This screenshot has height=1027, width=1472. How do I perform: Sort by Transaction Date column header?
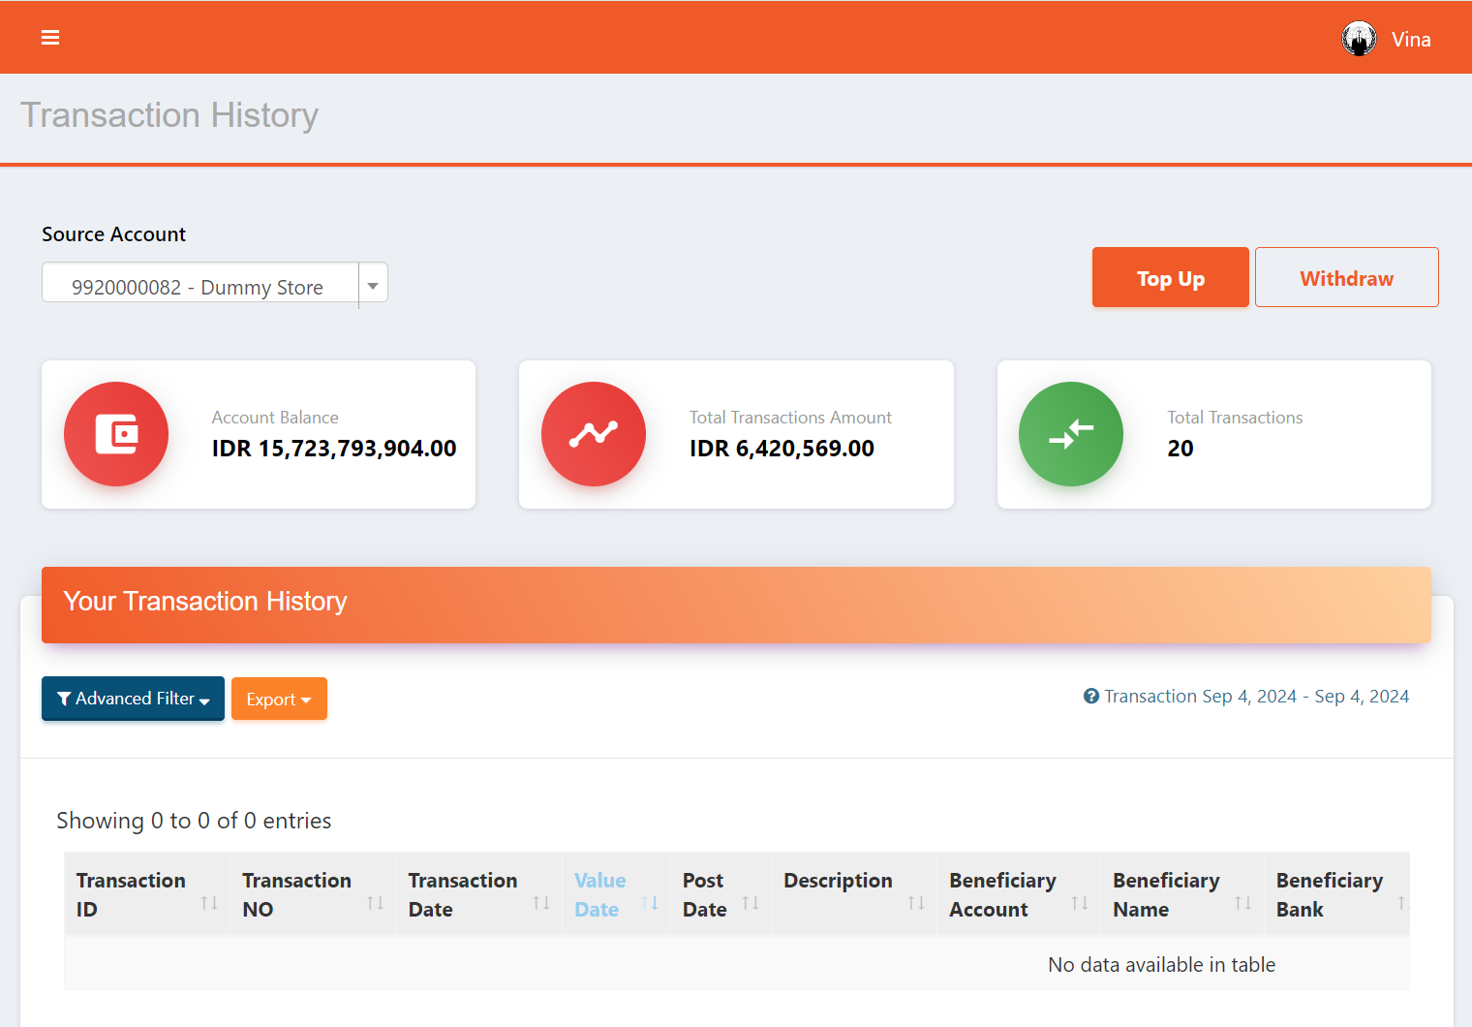[463, 894]
